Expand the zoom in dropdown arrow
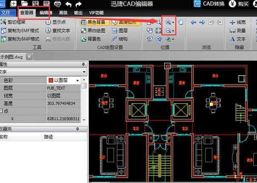The height and width of the screenshot is (183, 257). (173, 22)
